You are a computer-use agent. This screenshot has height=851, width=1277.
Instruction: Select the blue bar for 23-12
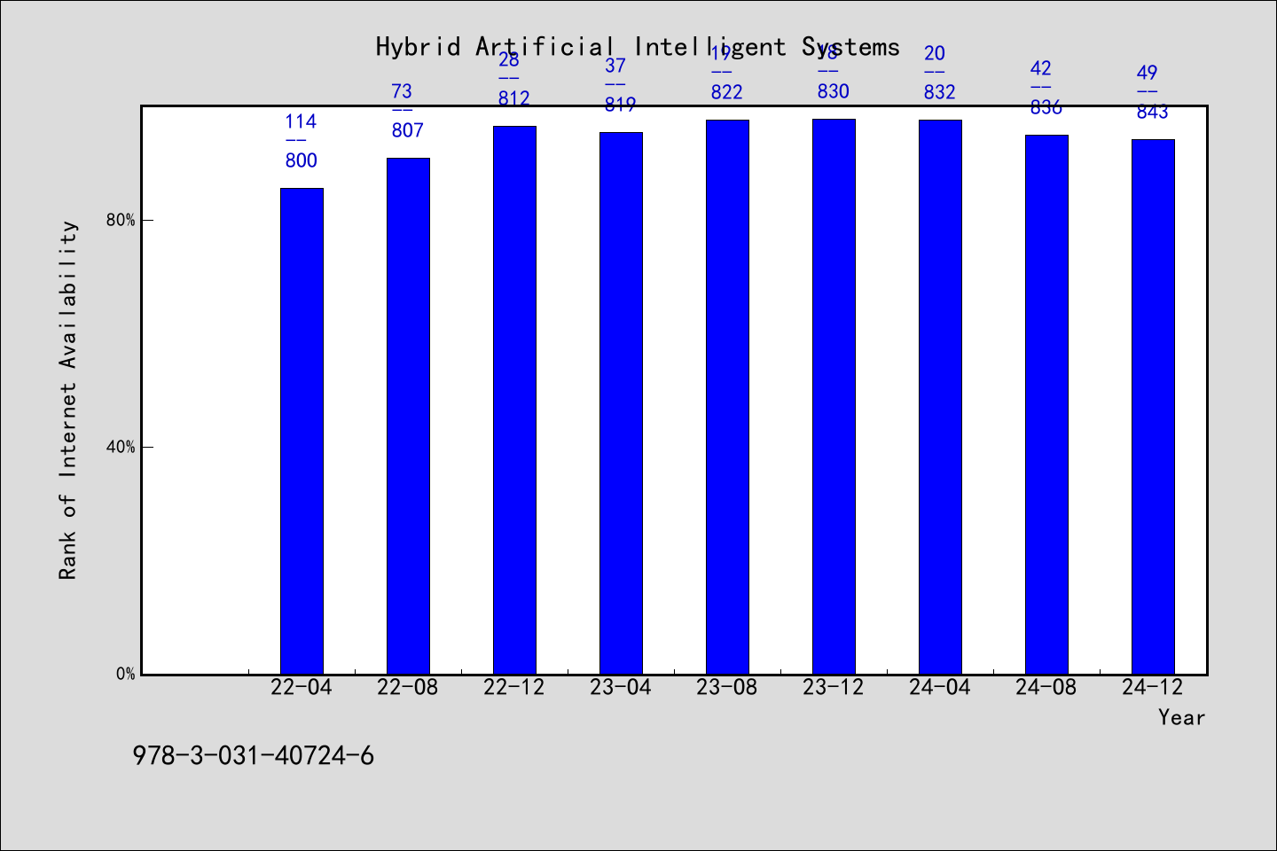click(x=834, y=396)
